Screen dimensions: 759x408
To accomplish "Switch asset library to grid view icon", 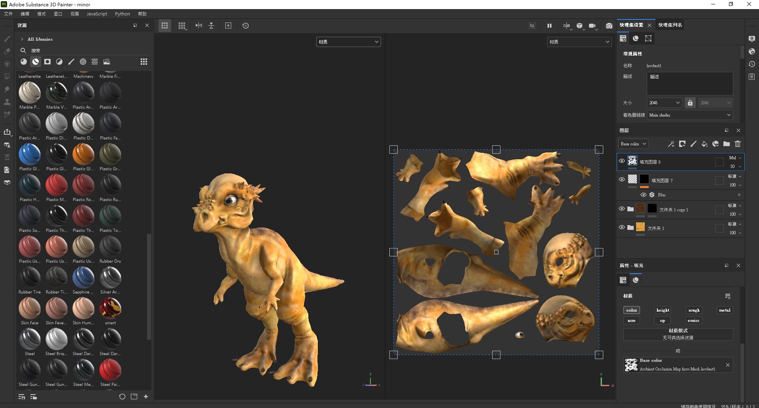I will coord(144,62).
